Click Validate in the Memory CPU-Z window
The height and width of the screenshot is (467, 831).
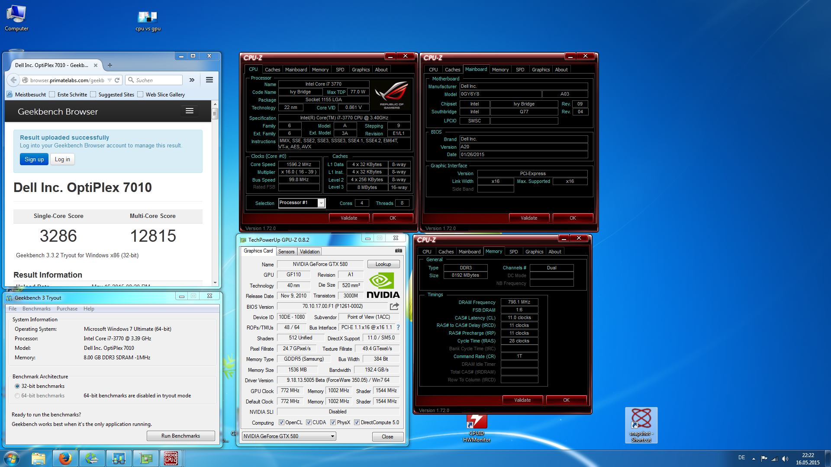[x=522, y=400]
